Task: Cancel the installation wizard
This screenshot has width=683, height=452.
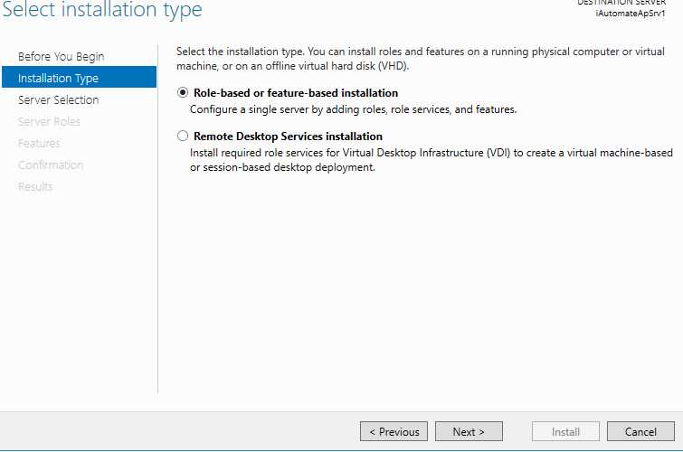Action: click(640, 432)
